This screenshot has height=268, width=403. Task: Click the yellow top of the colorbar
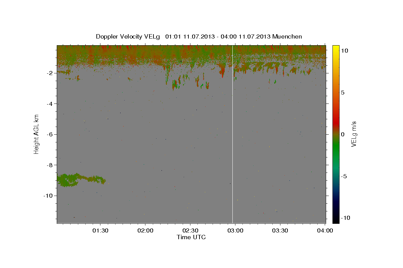[x=336, y=49]
